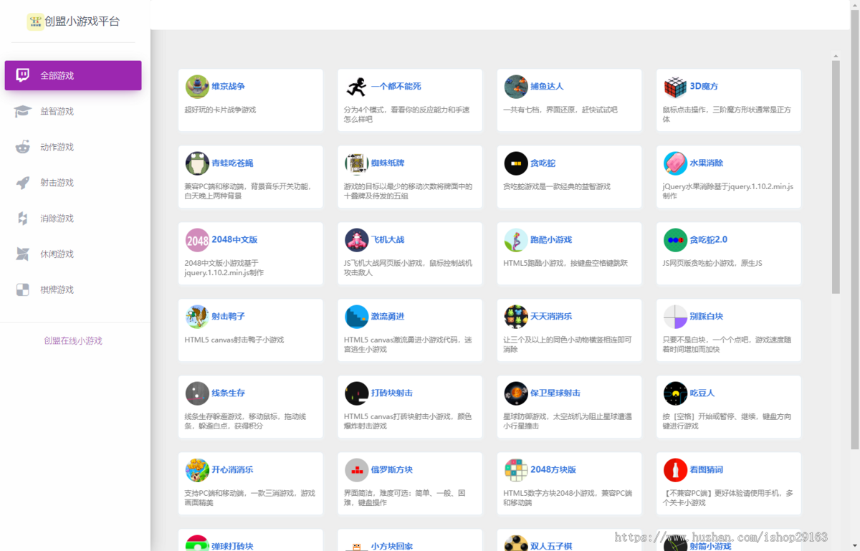
Task: Click the 维京战争 game icon
Action: pyautogui.click(x=197, y=87)
